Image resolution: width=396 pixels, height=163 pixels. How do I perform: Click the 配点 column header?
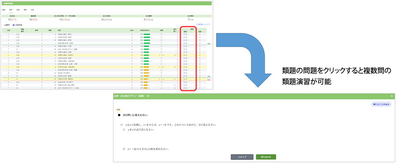(132, 30)
